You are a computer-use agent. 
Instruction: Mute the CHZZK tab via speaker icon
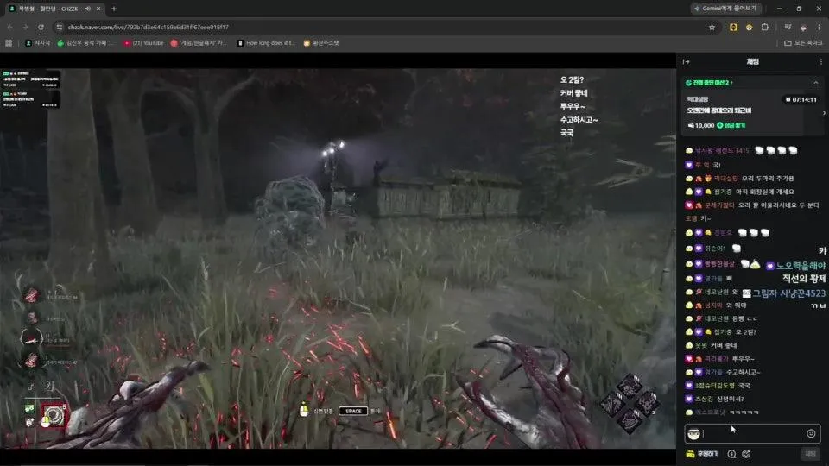point(88,9)
